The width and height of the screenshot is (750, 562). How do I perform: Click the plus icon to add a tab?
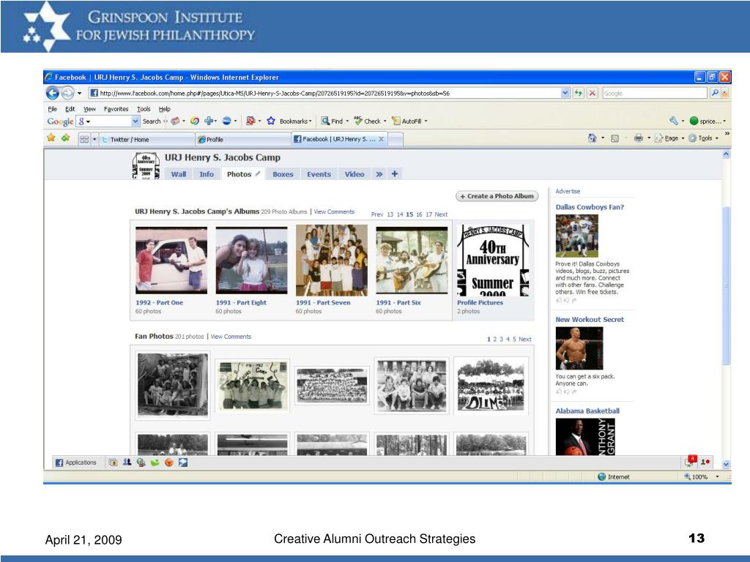[395, 174]
